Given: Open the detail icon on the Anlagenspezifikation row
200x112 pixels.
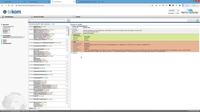Looking at the screenshot, I should point(67,40).
